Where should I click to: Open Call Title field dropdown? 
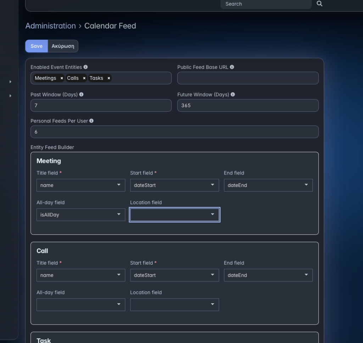point(81,275)
